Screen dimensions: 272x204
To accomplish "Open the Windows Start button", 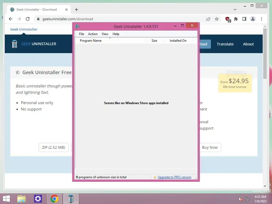I will coord(6,199).
